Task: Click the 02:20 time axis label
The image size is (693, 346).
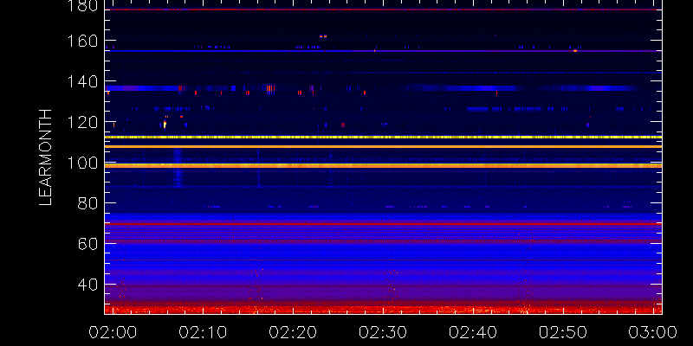Action: click(293, 332)
